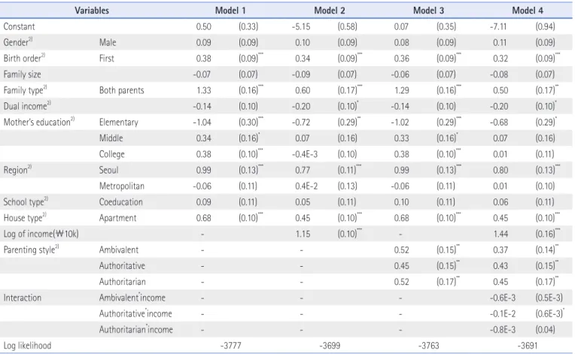Click the 'Coeducation' sub-label
575x354 pixels.
point(120,201)
